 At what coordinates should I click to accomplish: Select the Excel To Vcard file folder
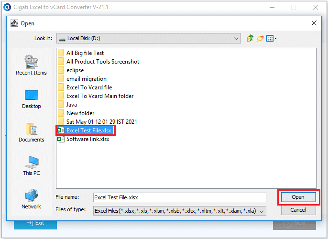coord(89,87)
